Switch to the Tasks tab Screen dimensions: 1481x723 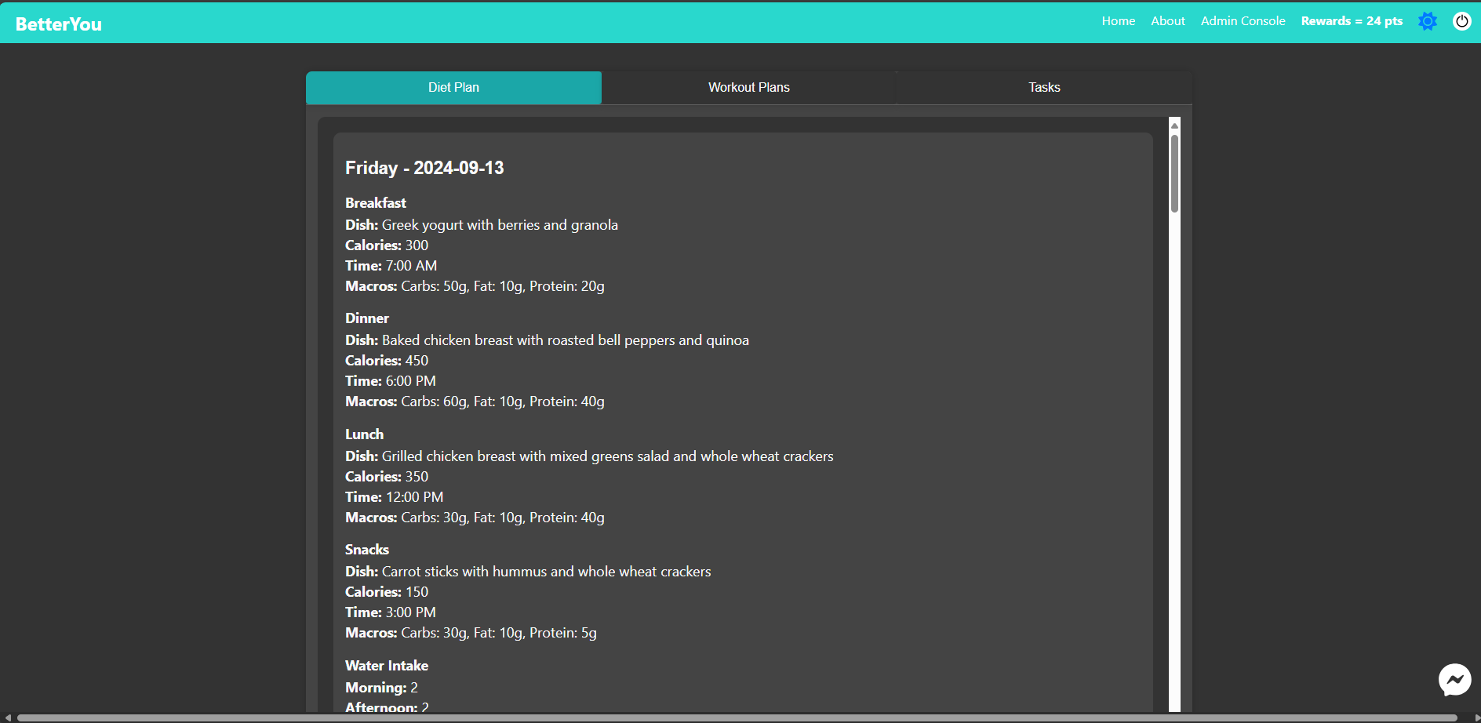pyautogui.click(x=1044, y=88)
